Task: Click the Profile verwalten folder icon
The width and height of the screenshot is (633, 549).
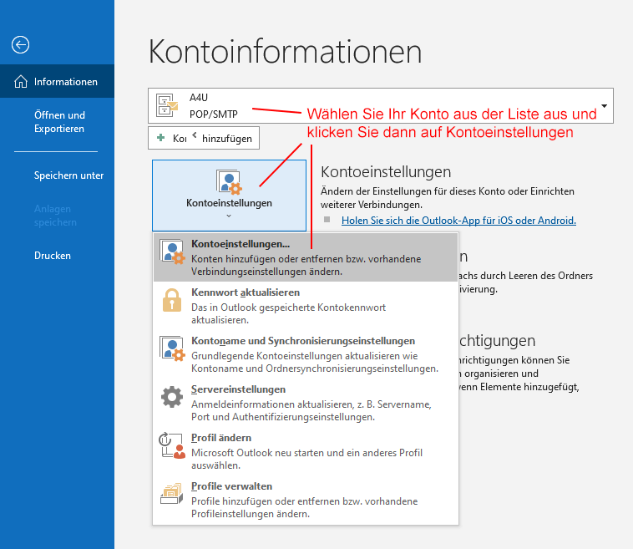Action: [172, 494]
